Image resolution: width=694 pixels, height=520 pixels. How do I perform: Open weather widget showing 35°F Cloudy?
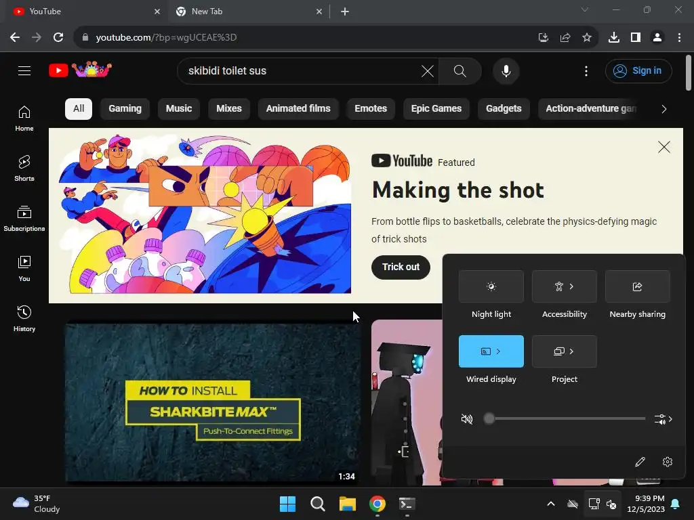point(37,504)
